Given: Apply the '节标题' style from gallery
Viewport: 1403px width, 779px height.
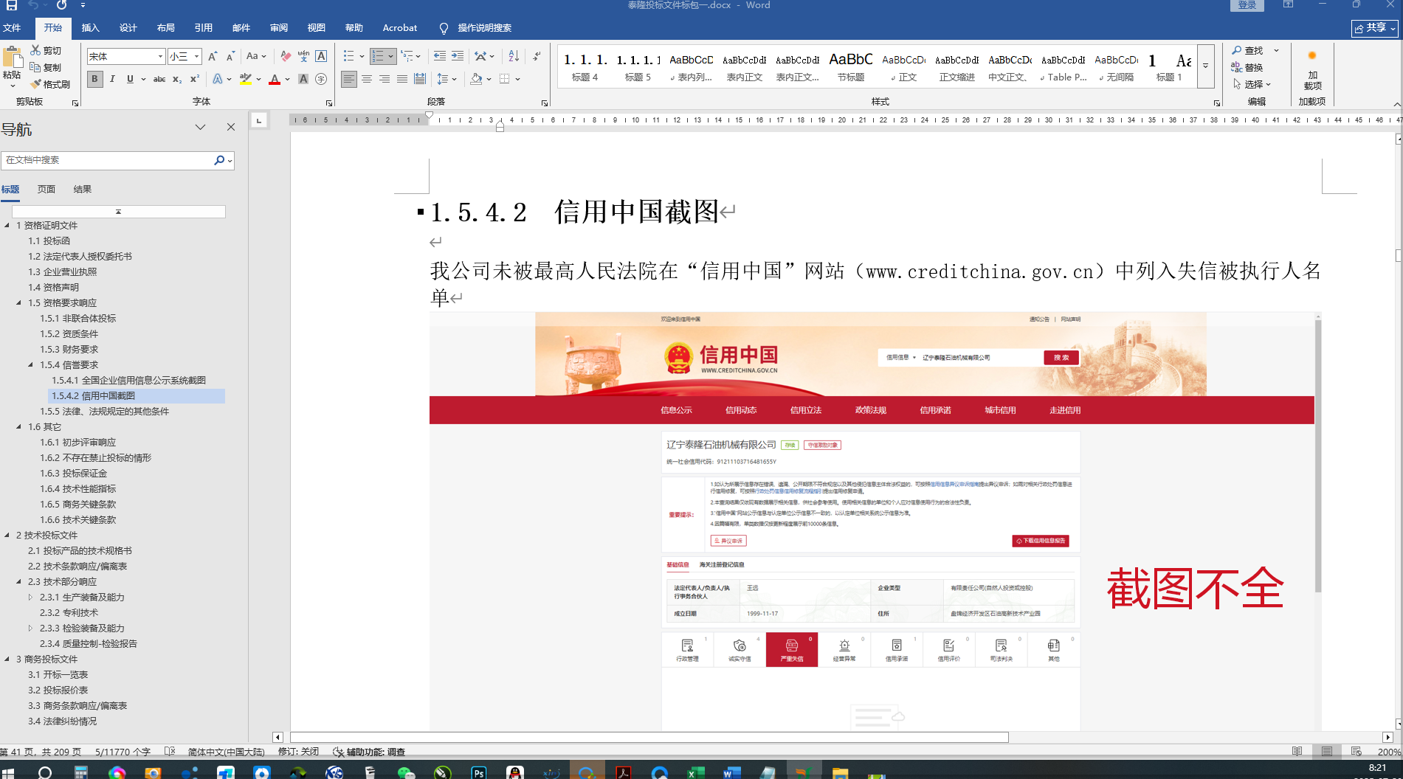Looking at the screenshot, I should (x=851, y=66).
